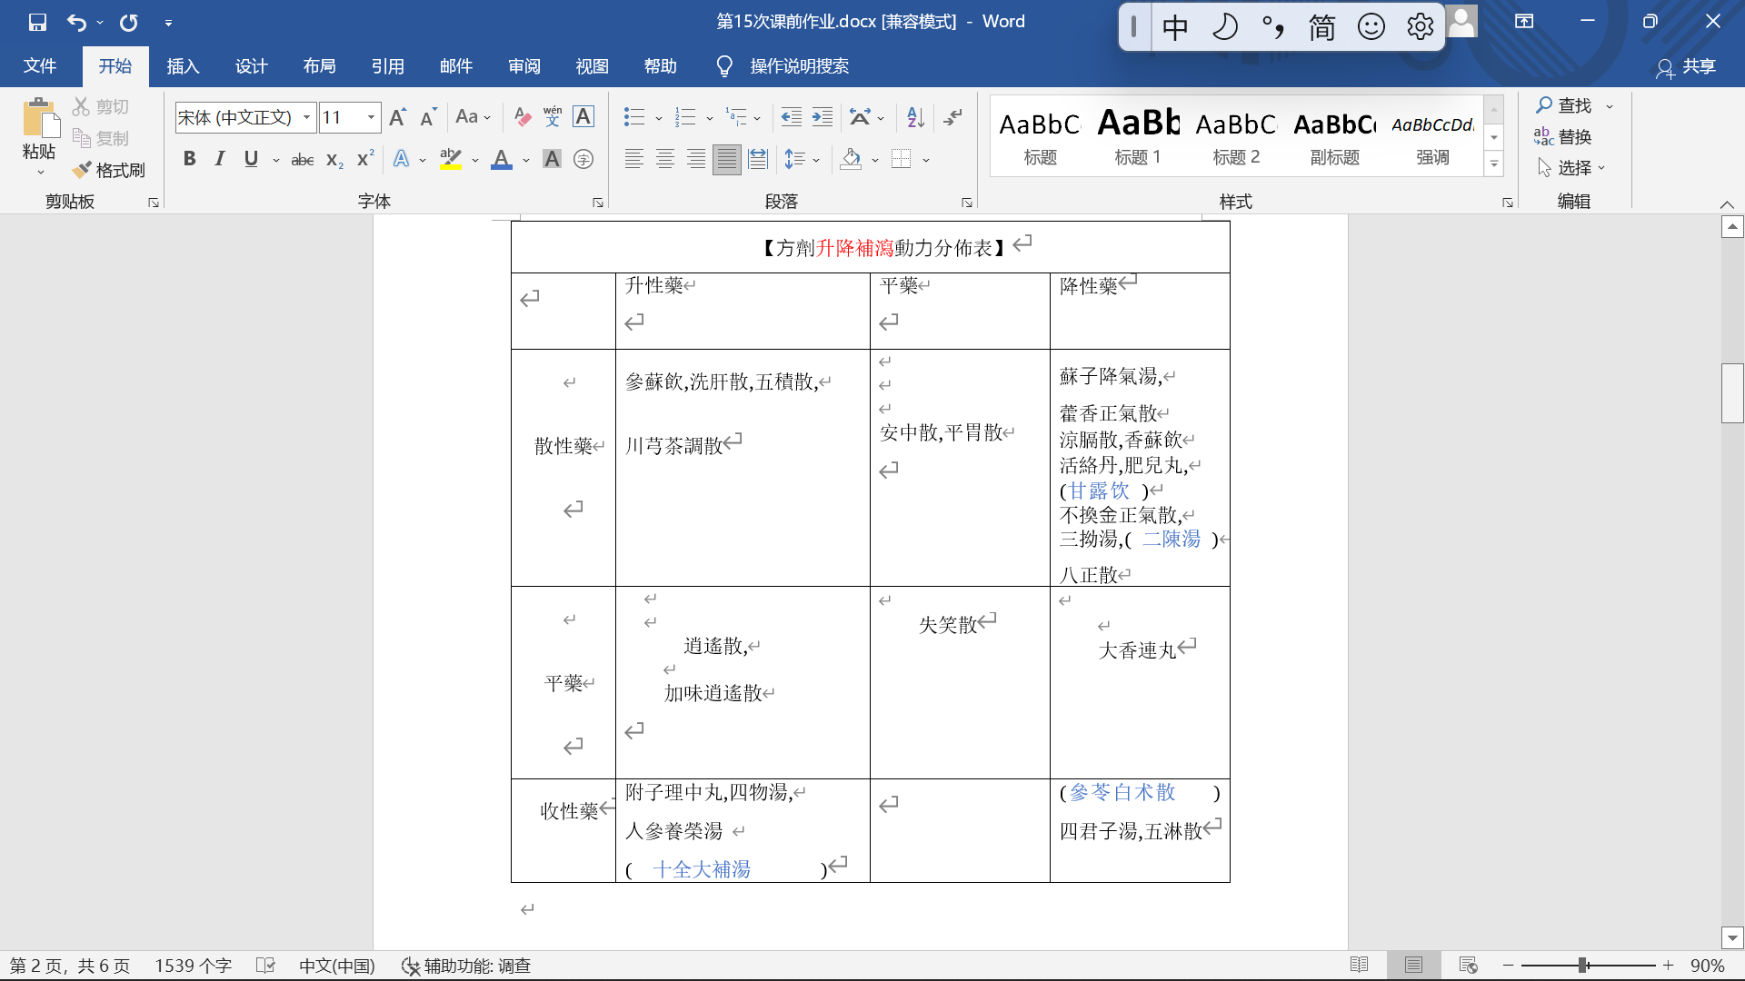Open Change Case (Aa) dropdown

click(474, 117)
